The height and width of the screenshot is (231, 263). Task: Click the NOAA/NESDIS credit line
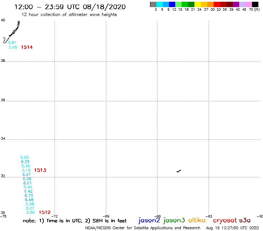point(143,228)
